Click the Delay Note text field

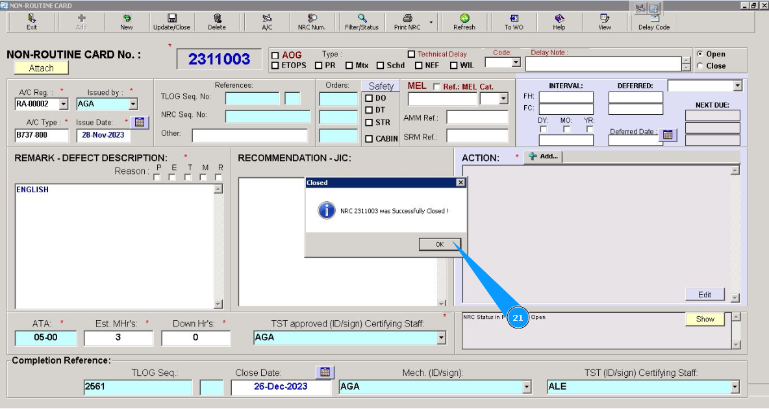[x=603, y=64]
